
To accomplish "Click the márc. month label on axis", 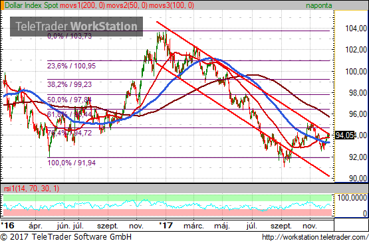I will coord(193,226).
